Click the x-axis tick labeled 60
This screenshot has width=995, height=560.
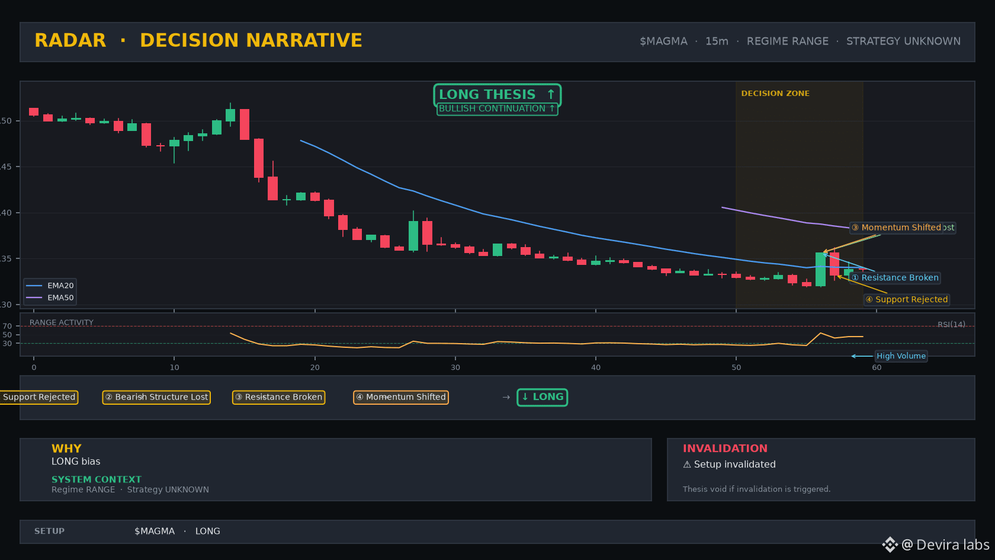877,367
